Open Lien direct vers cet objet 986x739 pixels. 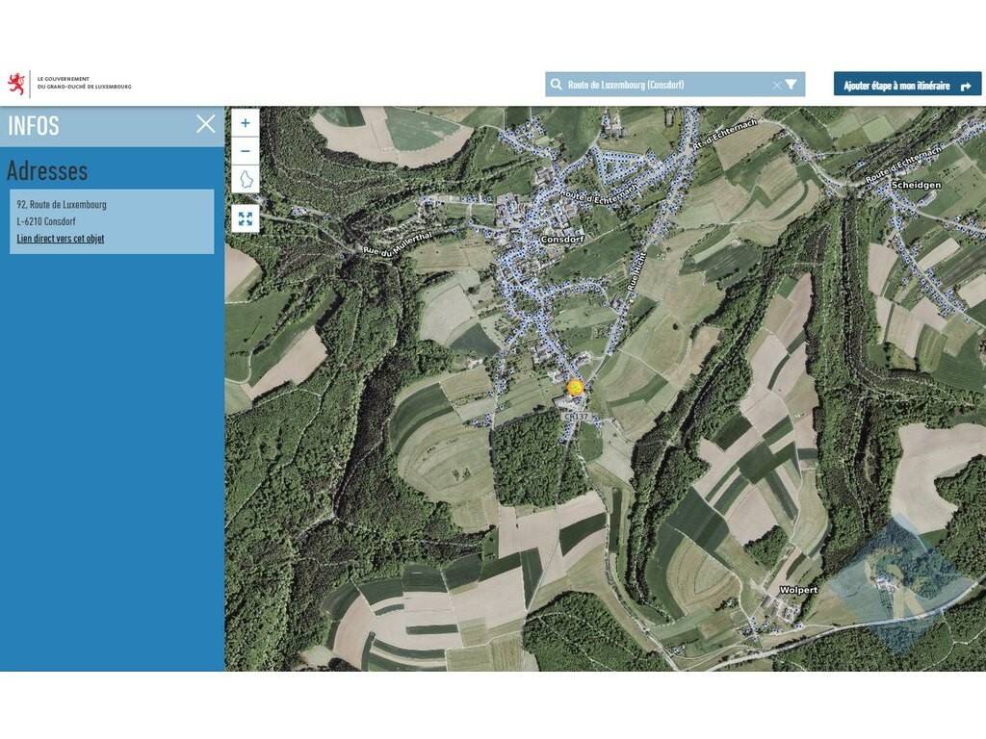pyautogui.click(x=61, y=239)
